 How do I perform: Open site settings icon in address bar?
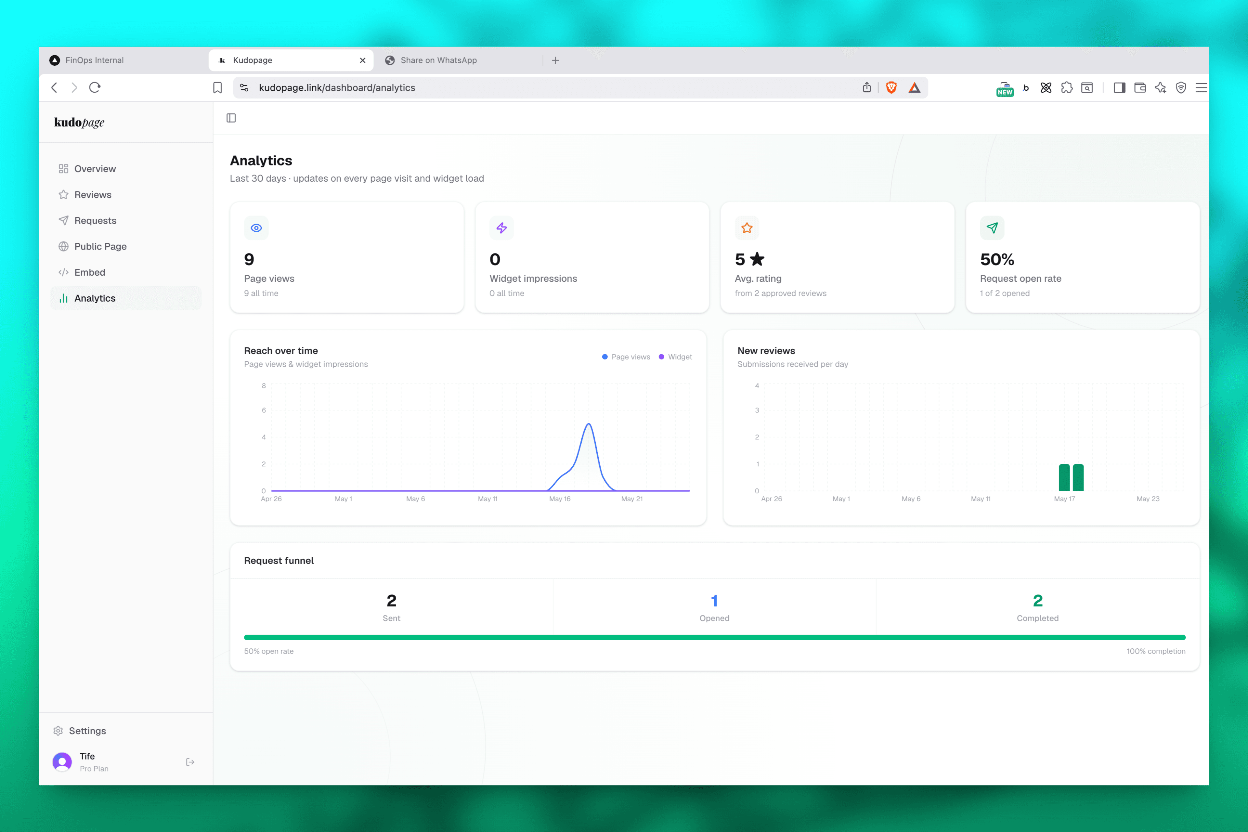244,87
